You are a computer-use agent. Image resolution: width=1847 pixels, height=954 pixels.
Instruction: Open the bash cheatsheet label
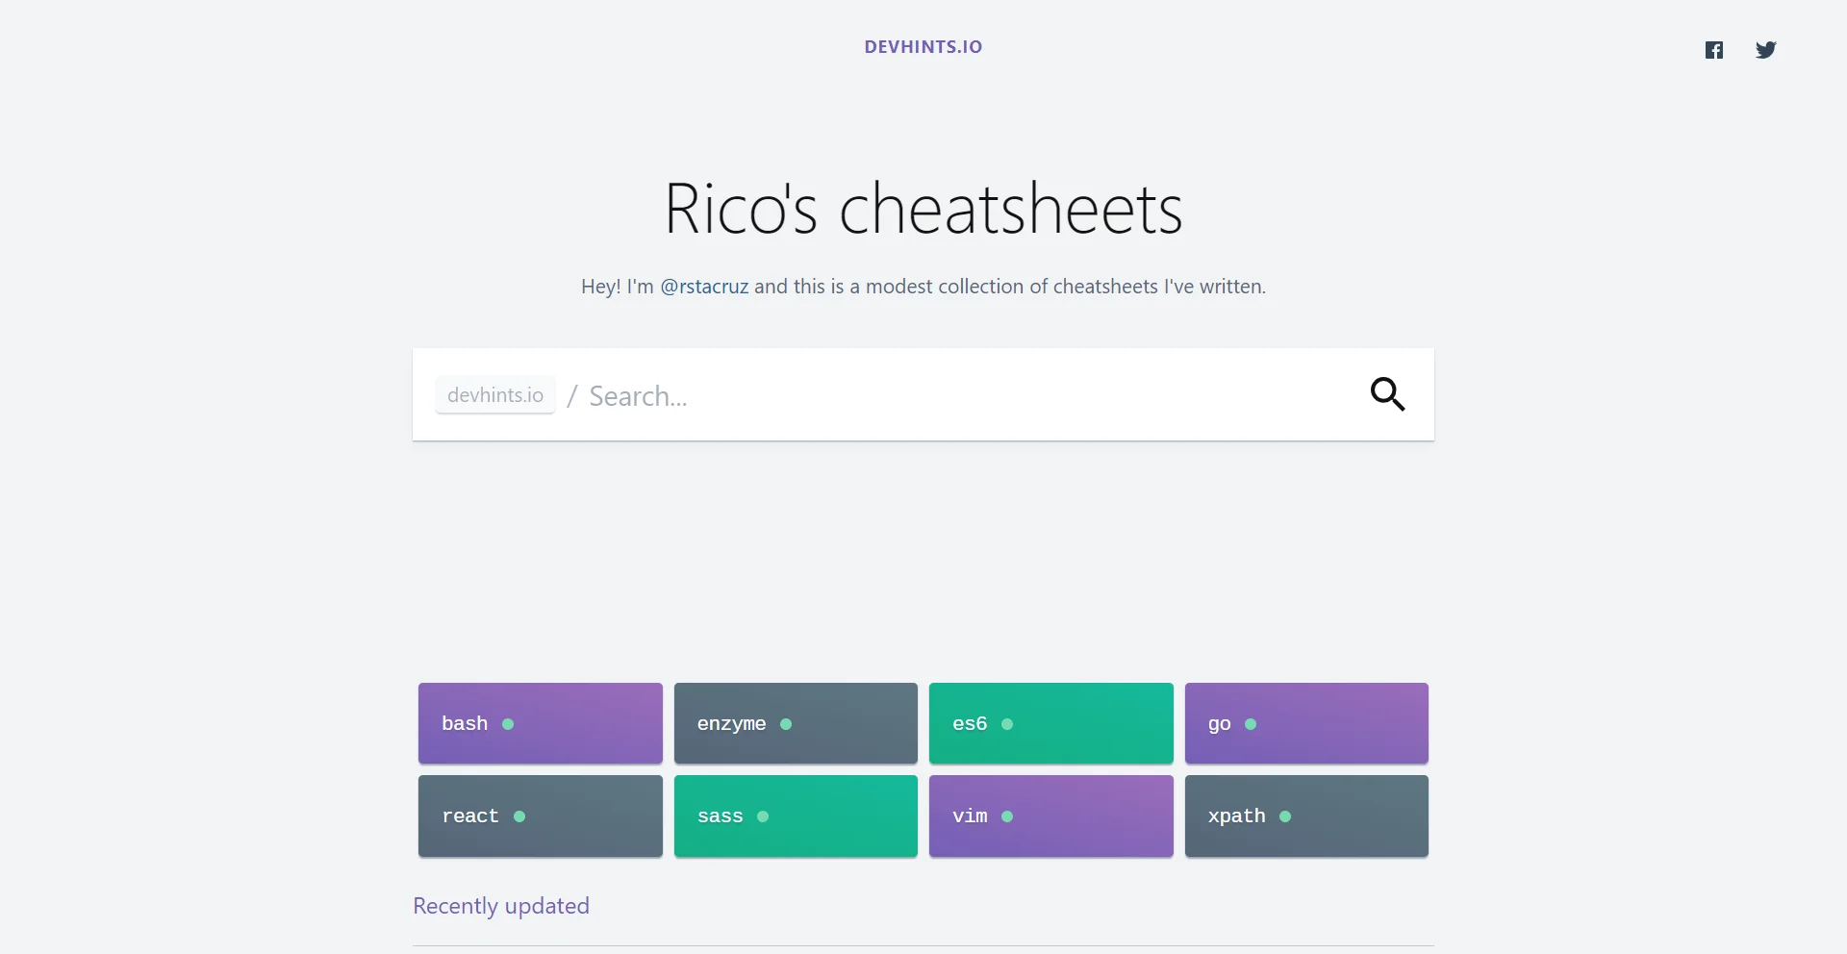[465, 723]
